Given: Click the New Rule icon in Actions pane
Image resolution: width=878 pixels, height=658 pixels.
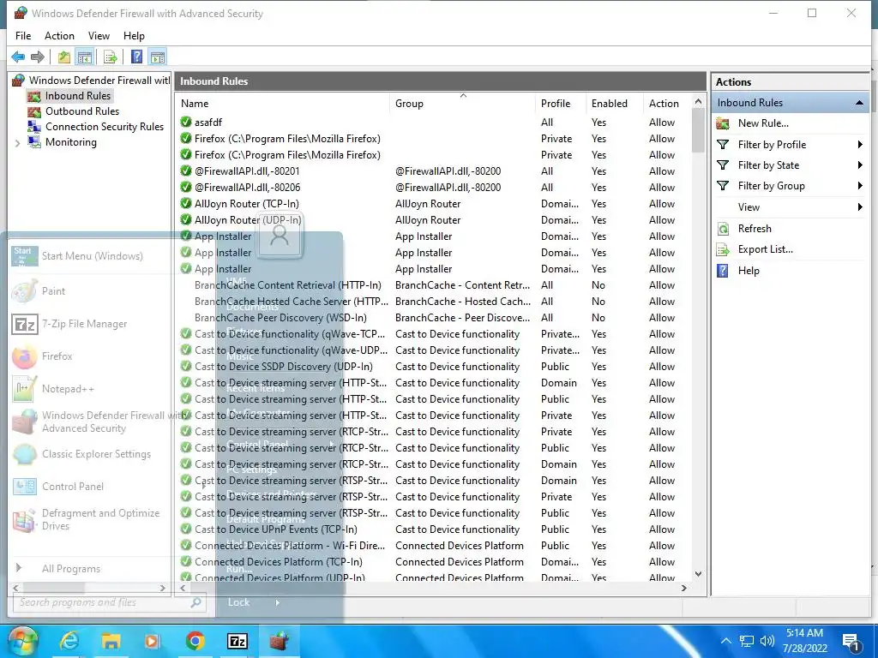Looking at the screenshot, I should tap(723, 123).
